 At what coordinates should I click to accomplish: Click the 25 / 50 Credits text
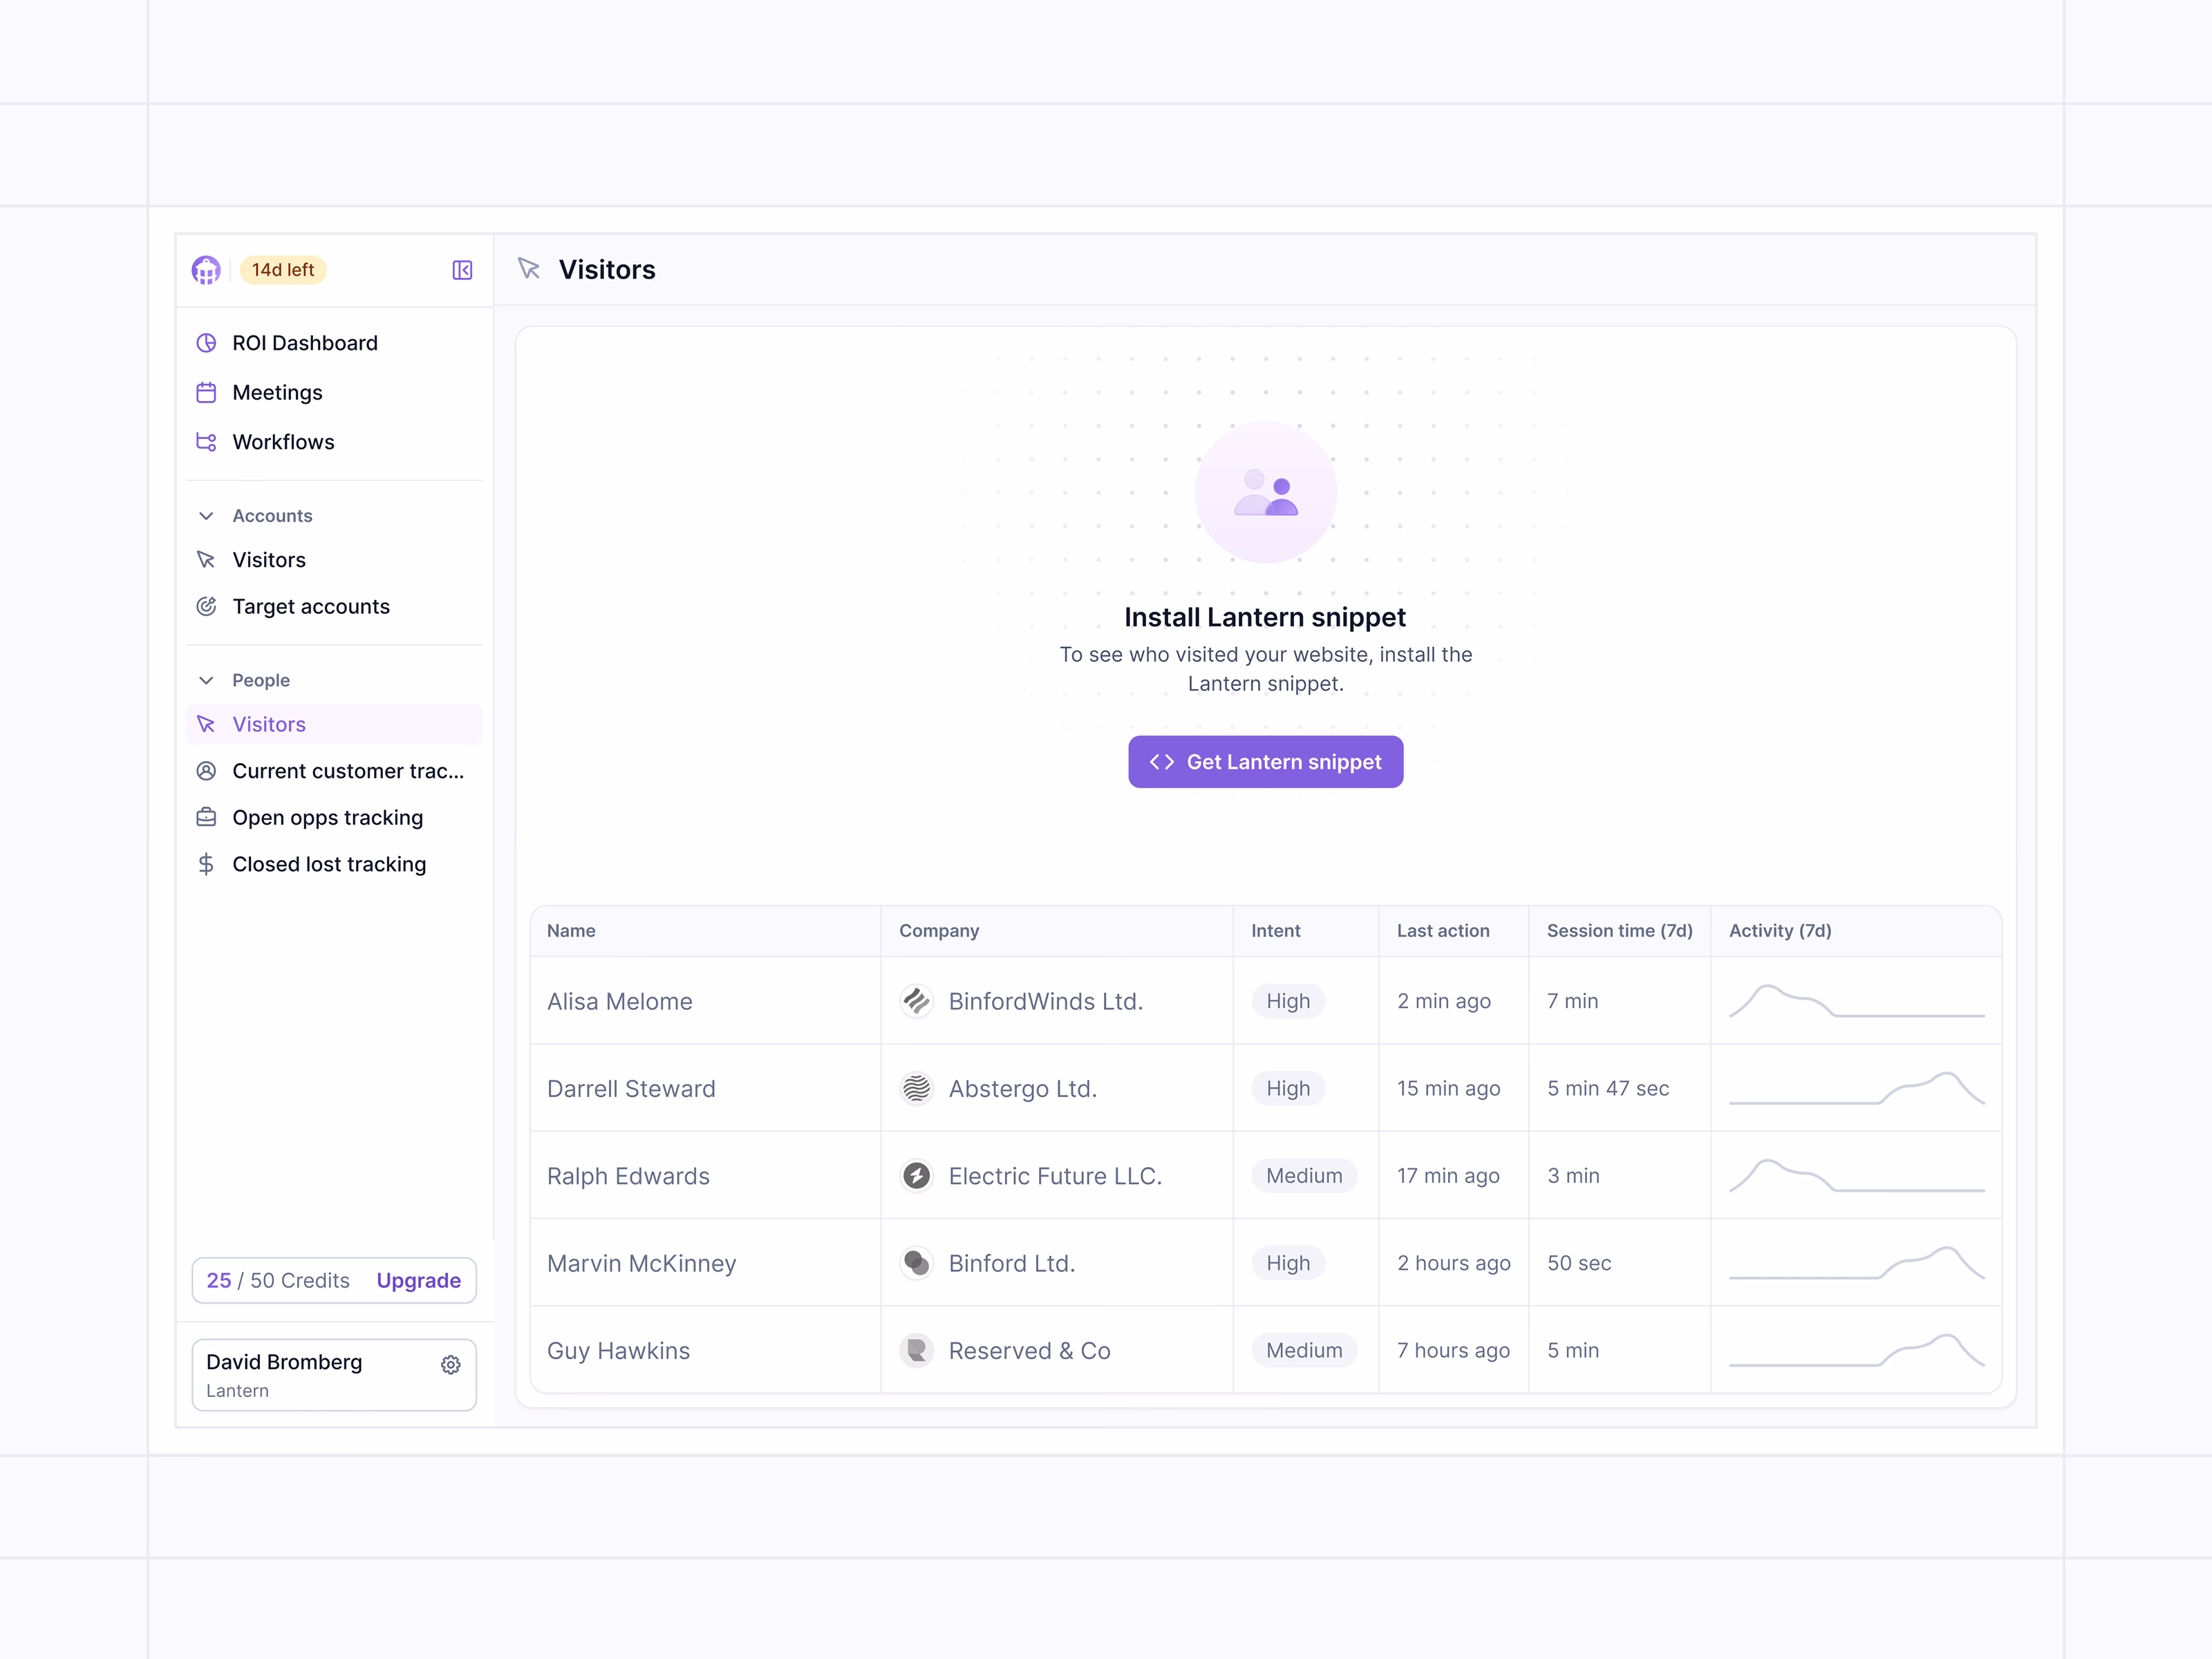coord(278,1280)
